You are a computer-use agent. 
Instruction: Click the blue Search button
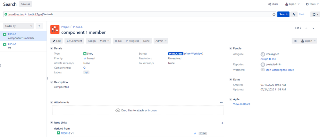(x=283, y=14)
